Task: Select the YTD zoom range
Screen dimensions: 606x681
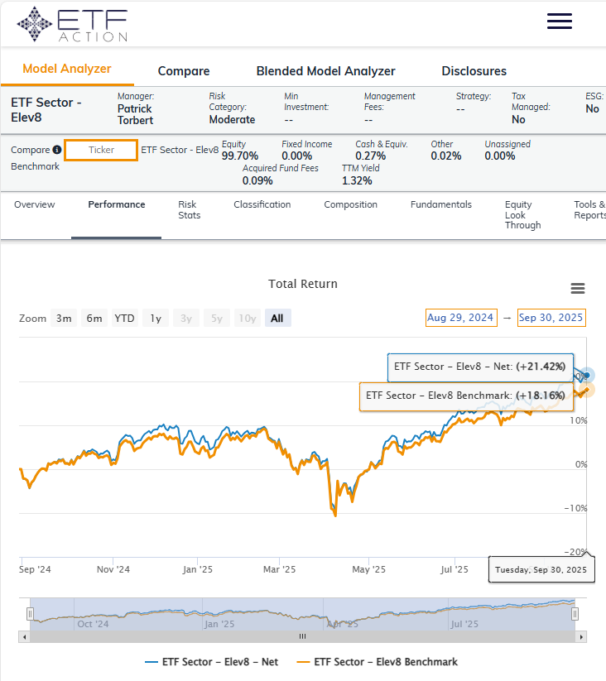Action: point(124,319)
